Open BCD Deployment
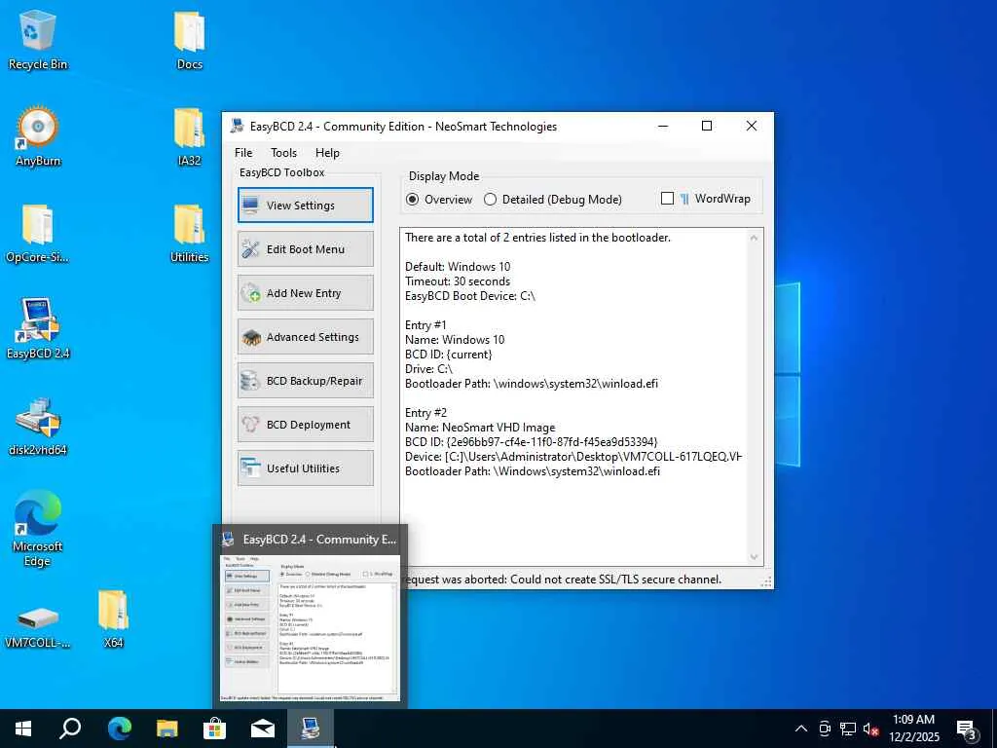 305,425
